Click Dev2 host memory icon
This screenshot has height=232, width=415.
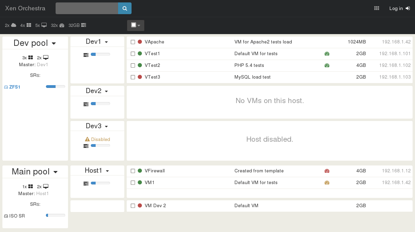click(x=86, y=104)
